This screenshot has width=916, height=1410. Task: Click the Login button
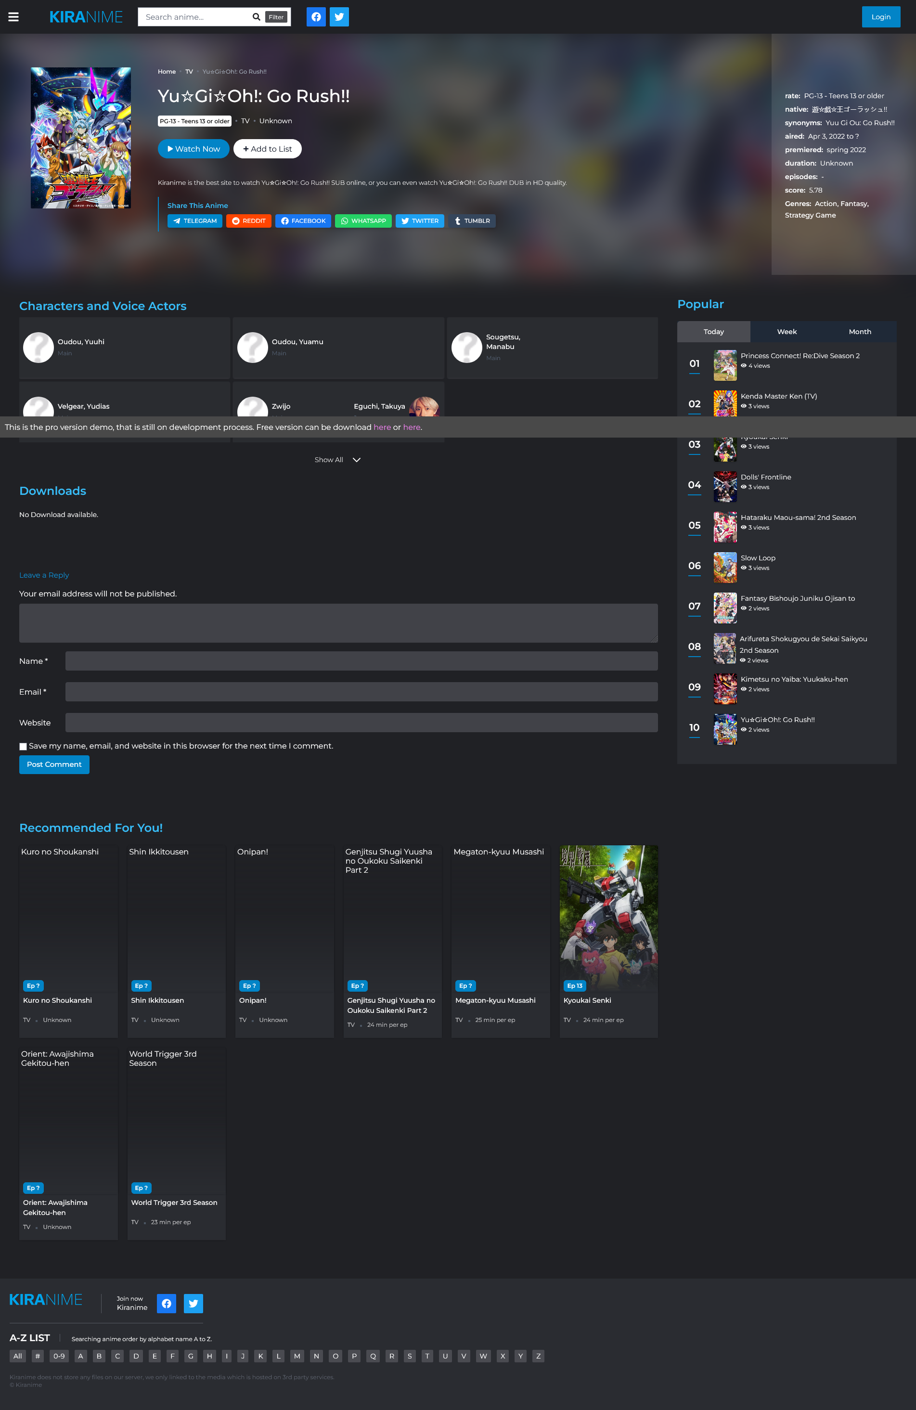(x=880, y=16)
